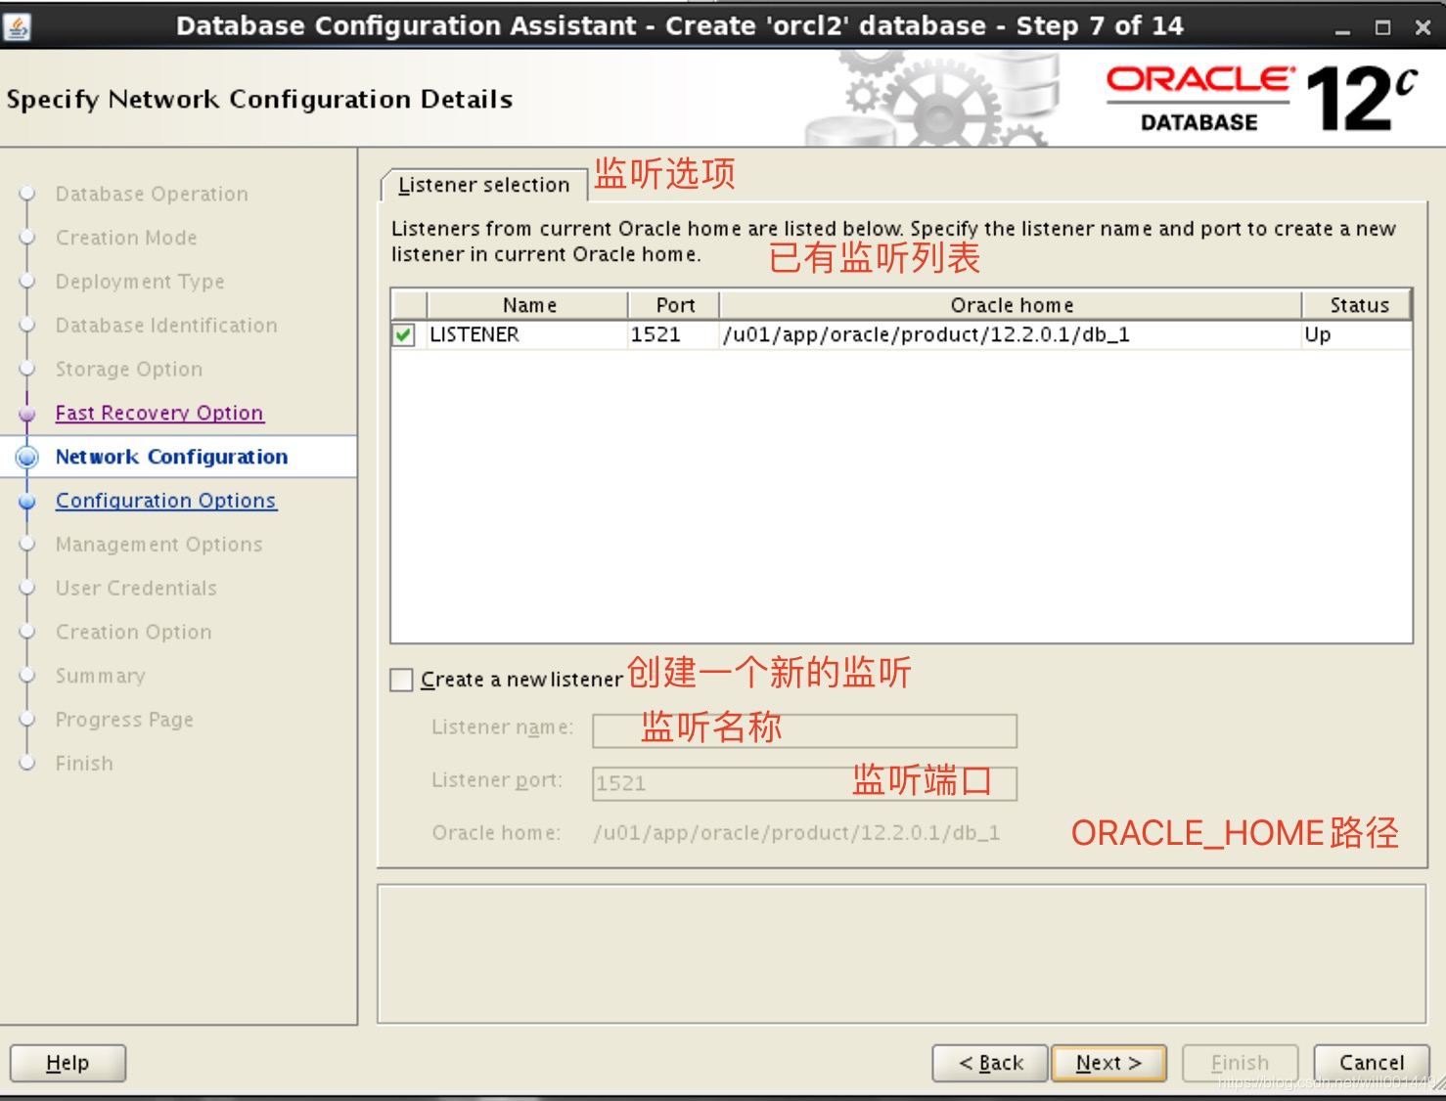Click Creation Option step label
The image size is (1446, 1101).
pyautogui.click(x=133, y=633)
